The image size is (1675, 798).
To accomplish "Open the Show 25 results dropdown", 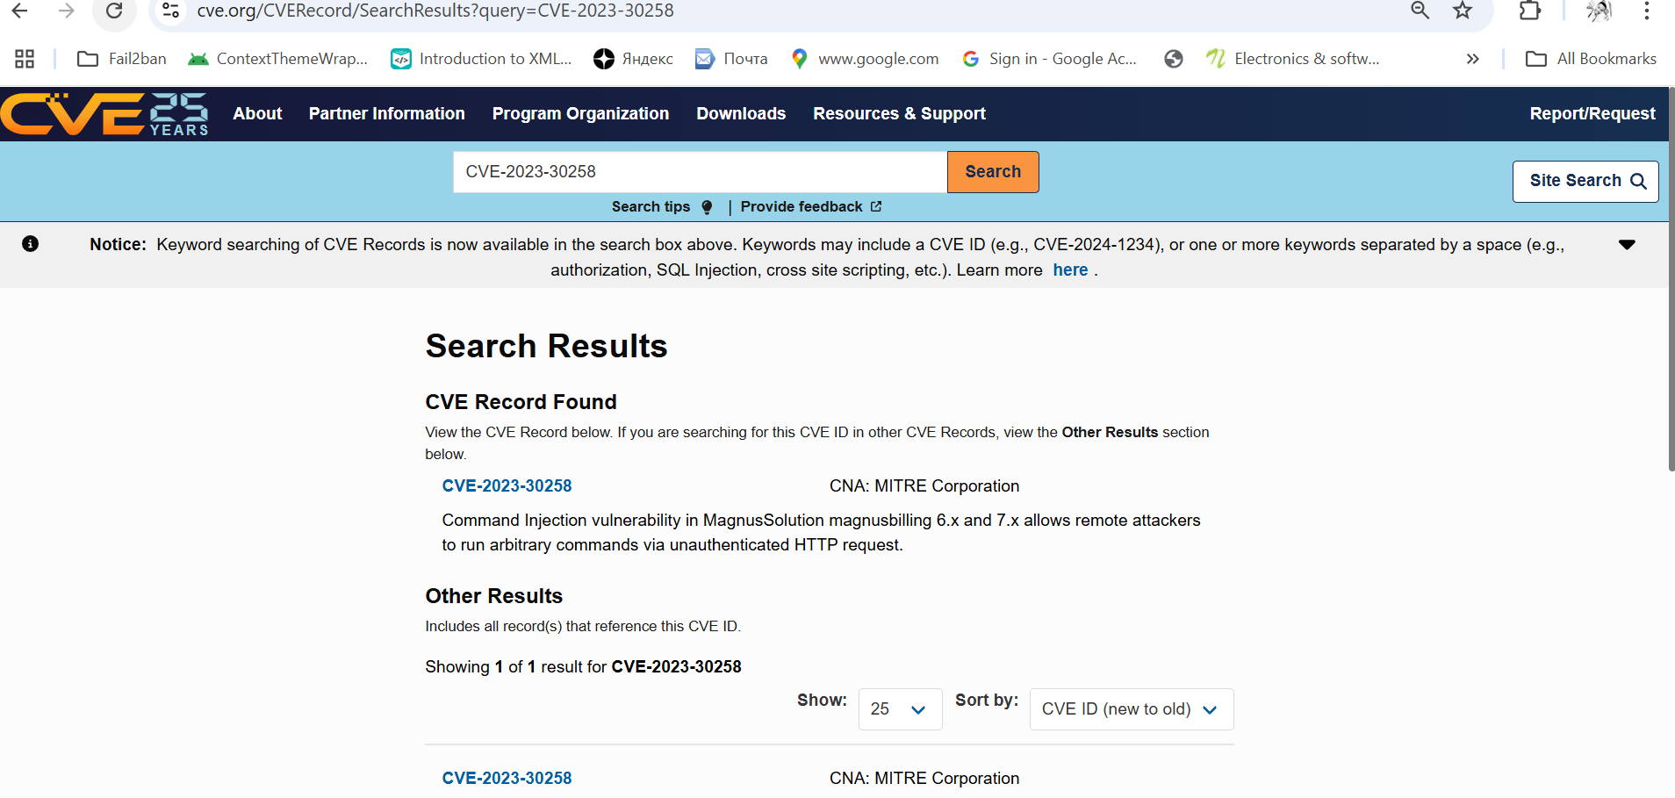I will [900, 709].
